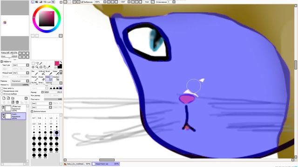298x167 pixels.
Task: Select the rotate view tool
Action: (x=41, y=67)
